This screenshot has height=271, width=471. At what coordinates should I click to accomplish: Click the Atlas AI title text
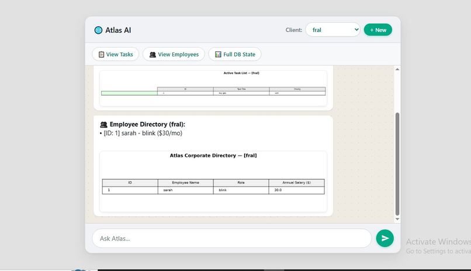[118, 30]
